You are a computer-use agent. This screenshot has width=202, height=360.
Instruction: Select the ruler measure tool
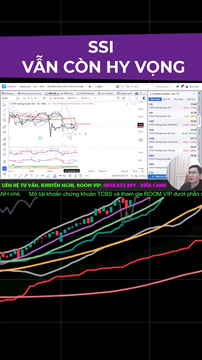point(4,127)
